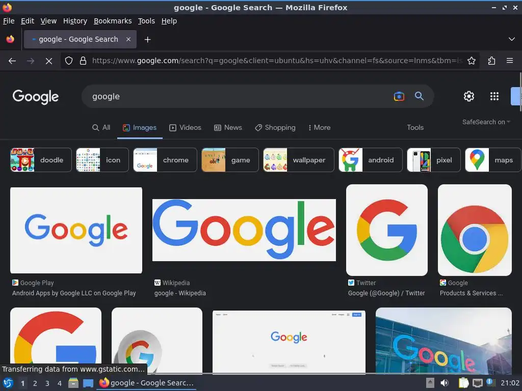Select the Images tab
Image resolution: width=522 pixels, height=391 pixels.
140,128
